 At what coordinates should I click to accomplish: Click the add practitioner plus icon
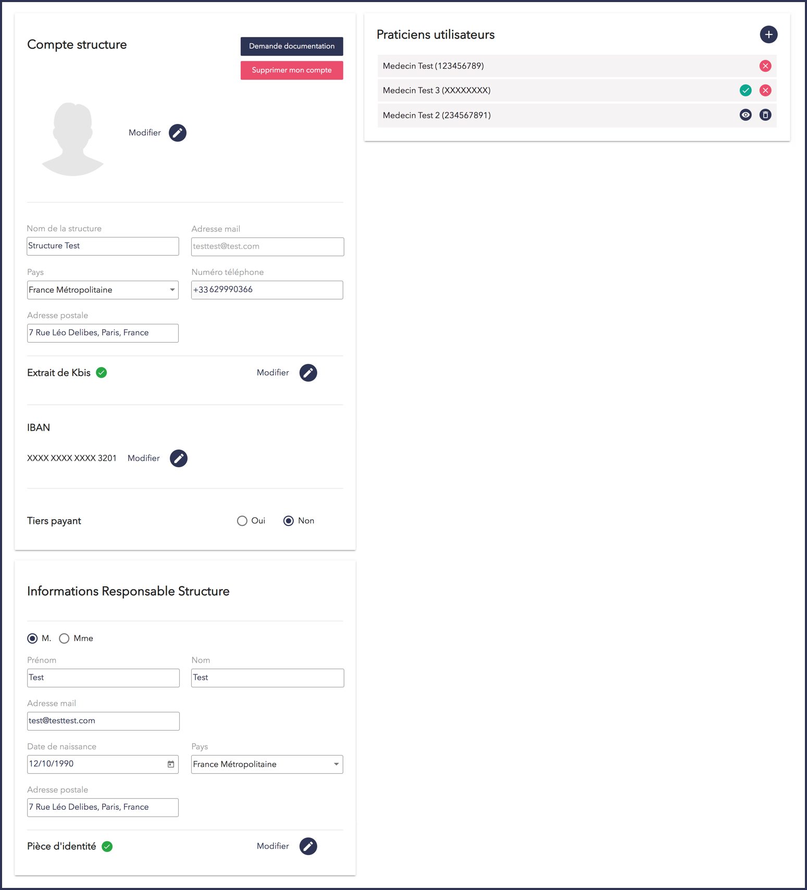pos(768,35)
